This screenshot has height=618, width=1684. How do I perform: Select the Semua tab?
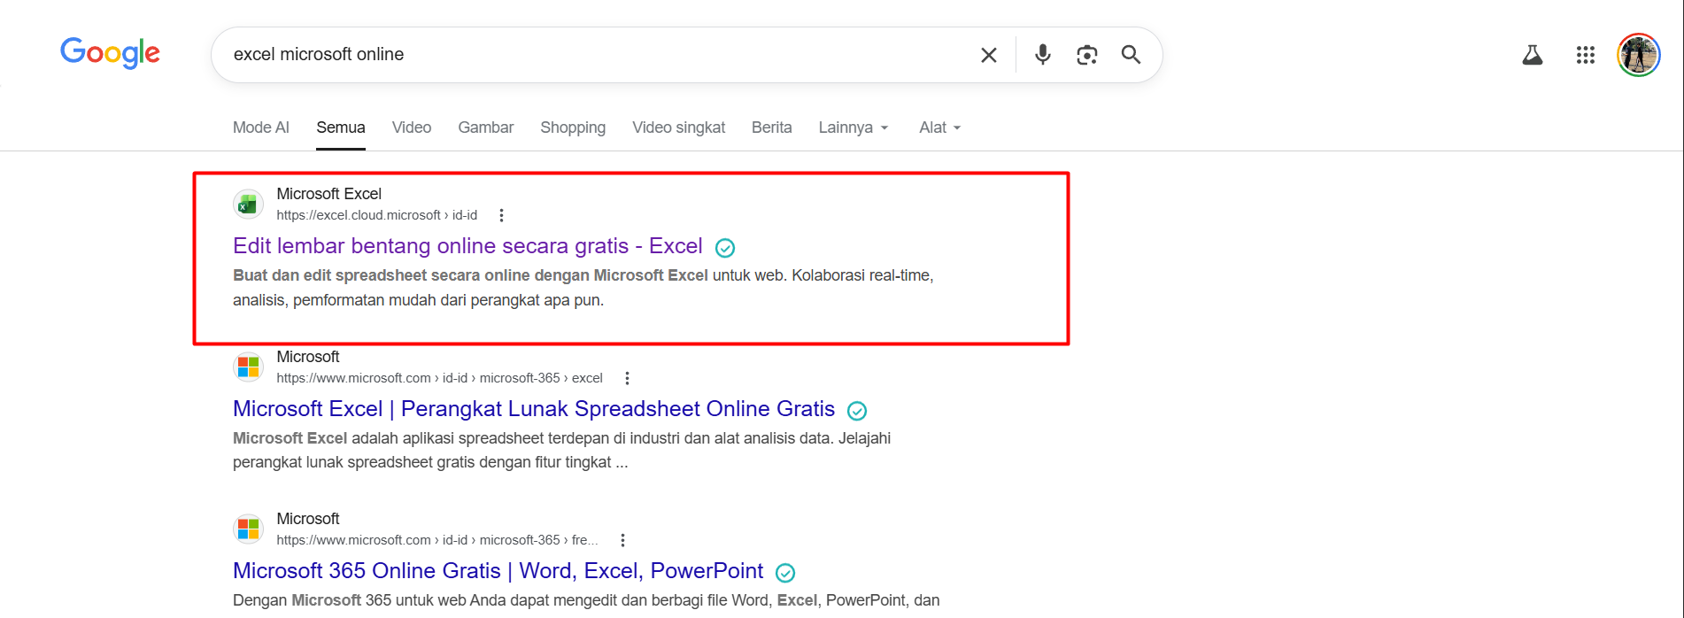click(341, 127)
